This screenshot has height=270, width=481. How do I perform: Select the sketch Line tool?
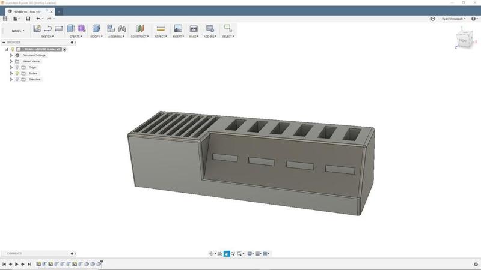(x=47, y=28)
